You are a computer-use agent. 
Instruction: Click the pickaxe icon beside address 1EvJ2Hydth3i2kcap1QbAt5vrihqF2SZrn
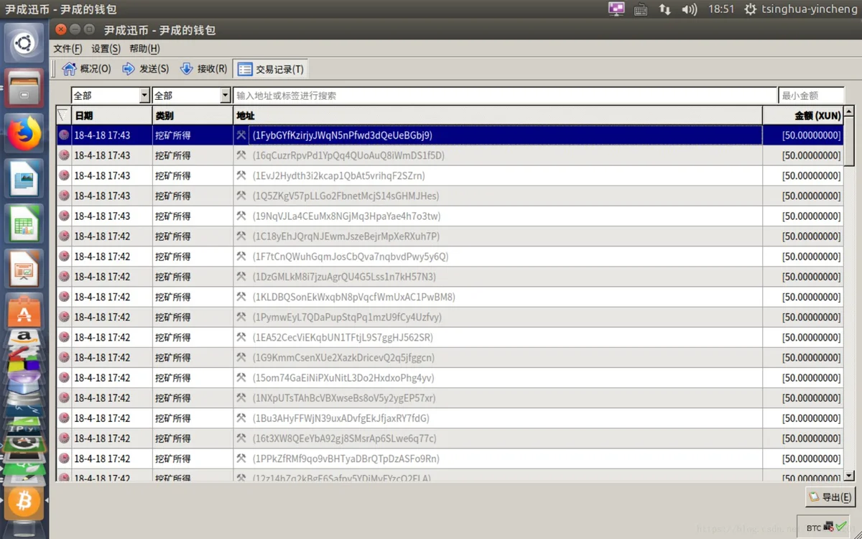241,175
